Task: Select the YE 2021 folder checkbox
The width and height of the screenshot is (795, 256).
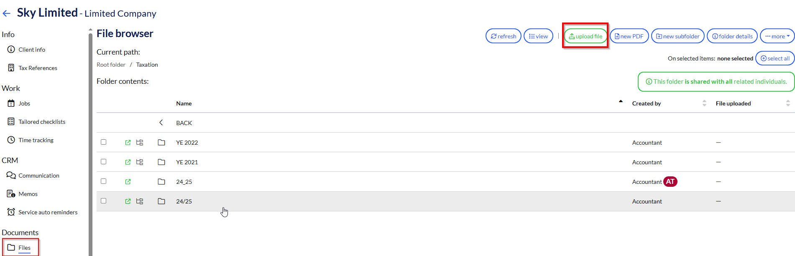Action: 104,162
